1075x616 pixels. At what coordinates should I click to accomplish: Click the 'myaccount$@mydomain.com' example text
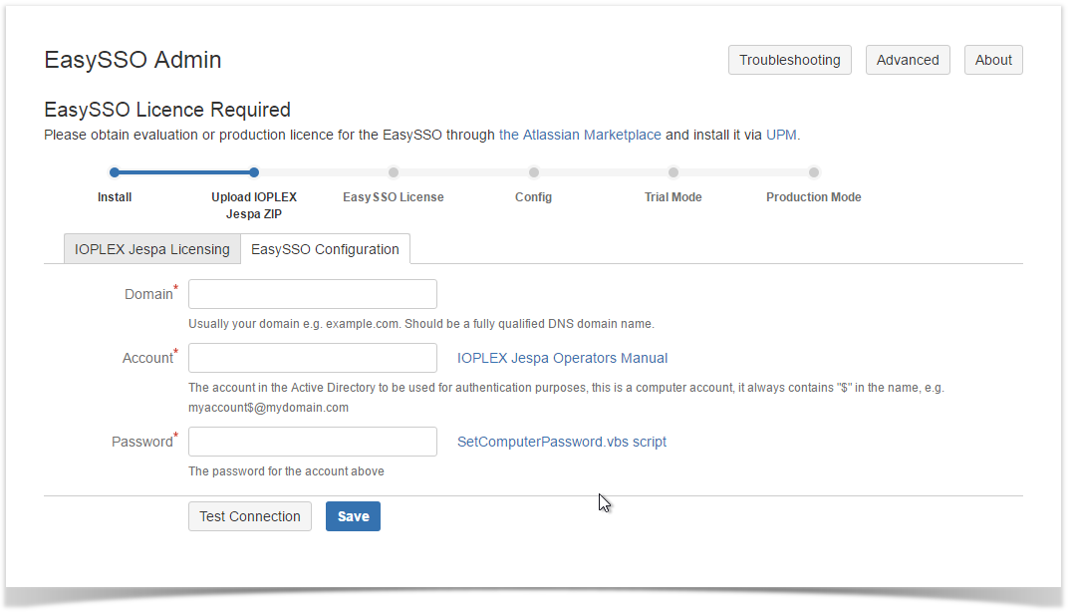pos(268,408)
